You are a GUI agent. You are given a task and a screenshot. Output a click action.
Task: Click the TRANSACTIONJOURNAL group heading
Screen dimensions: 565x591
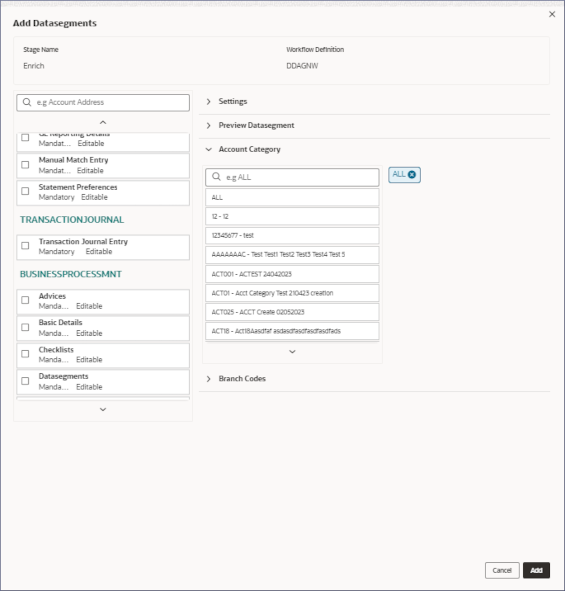(x=72, y=220)
